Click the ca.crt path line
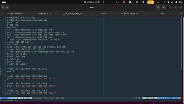This screenshot has width=184, height=104. (29, 30)
